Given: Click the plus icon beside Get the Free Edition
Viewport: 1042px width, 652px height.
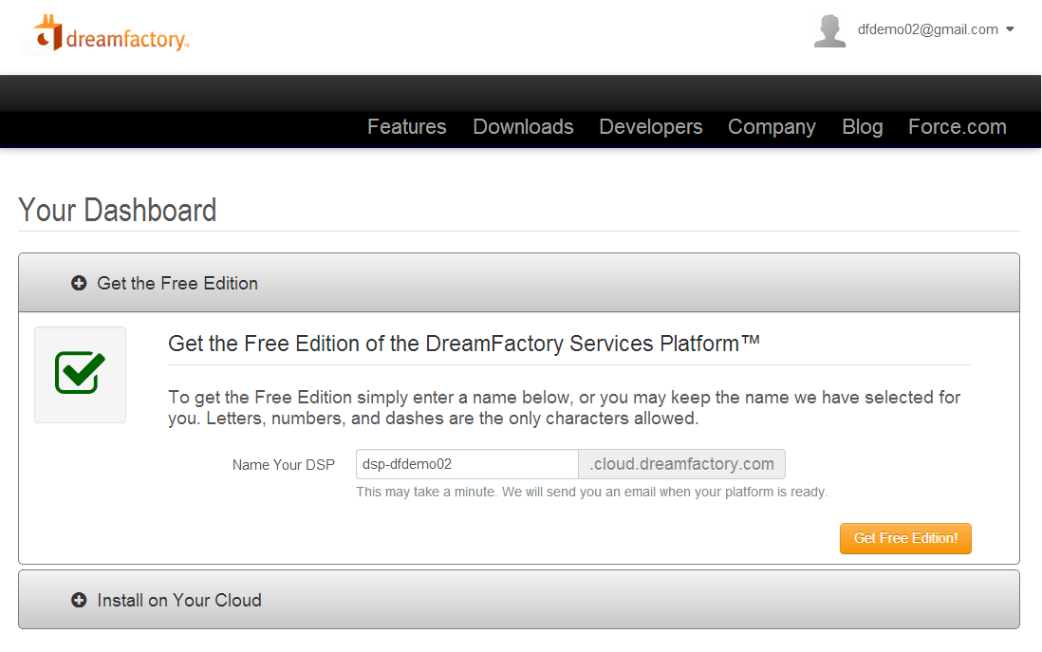Looking at the screenshot, I should 79,283.
